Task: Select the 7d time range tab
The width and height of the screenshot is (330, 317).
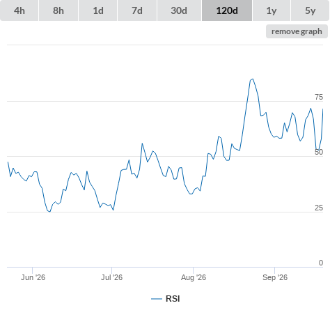Action: click(x=137, y=10)
